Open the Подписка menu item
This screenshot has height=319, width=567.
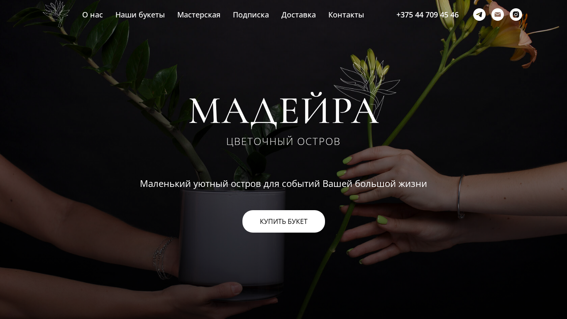coord(251,15)
